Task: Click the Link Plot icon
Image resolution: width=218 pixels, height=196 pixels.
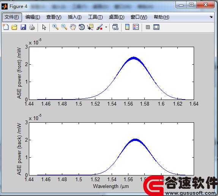Action: [115, 27]
